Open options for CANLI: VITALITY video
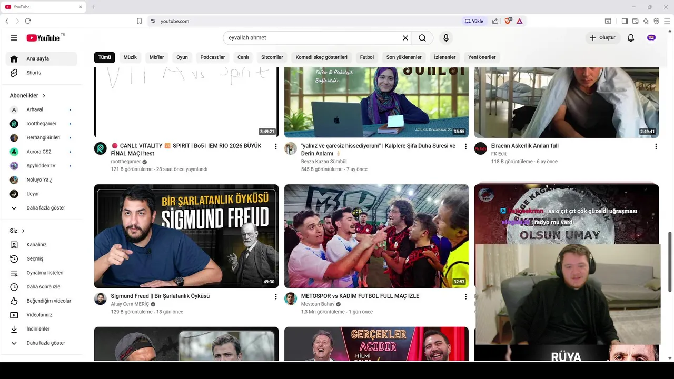Image resolution: width=674 pixels, height=379 pixels. [275, 146]
